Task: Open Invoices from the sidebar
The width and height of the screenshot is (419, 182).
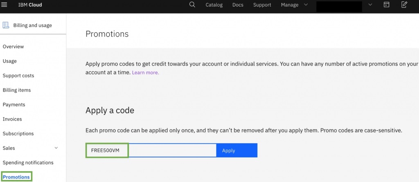Action: 12,119
